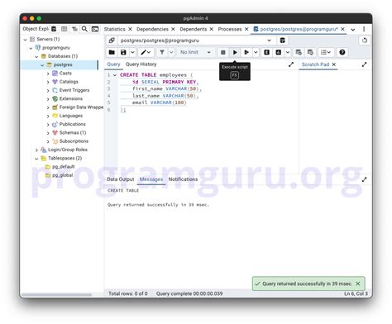Screen dimensions: 392x324
Task: Click the Object Explorer horizontal scrollbar
Action: [x=57, y=294]
